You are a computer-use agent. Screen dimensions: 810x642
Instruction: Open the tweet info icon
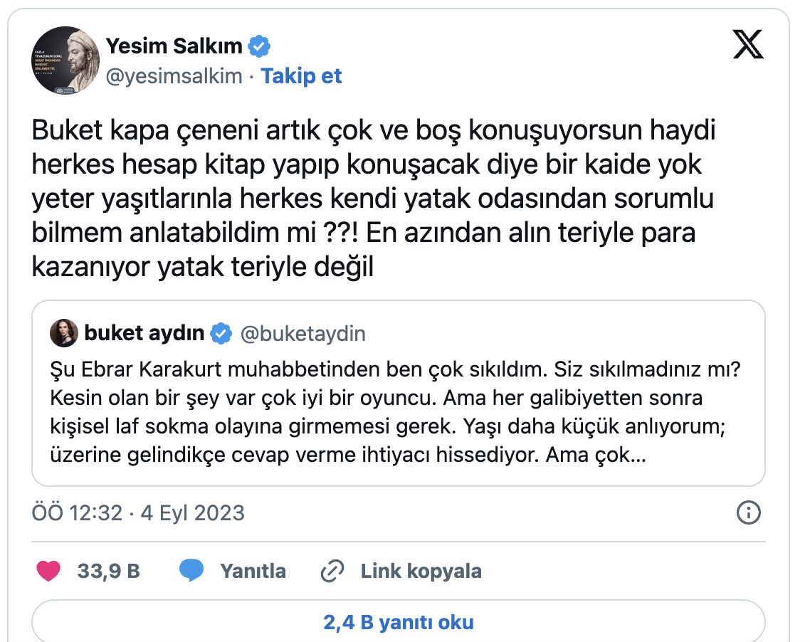(x=748, y=512)
